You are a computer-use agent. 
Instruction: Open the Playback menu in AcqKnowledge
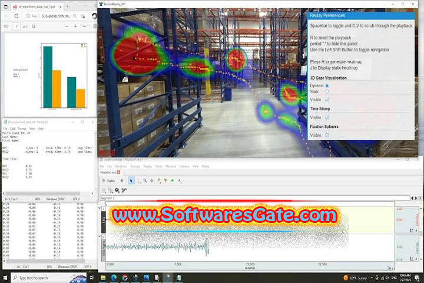(x=171, y=166)
